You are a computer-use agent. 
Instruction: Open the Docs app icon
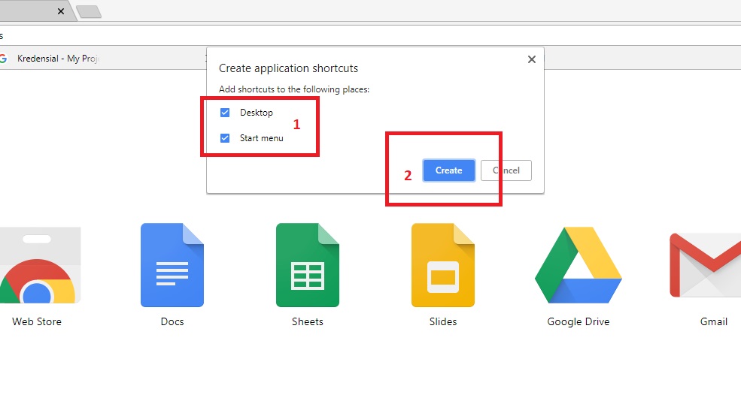tap(172, 265)
